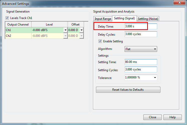Click the Settling Cycles input field
The image size is (187, 125).
(141, 69)
